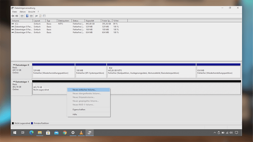Viewport: 253px width, 142px height.
Task: Choose Neues einfaches Volume... from context menu
Action: pyautogui.click(x=89, y=90)
